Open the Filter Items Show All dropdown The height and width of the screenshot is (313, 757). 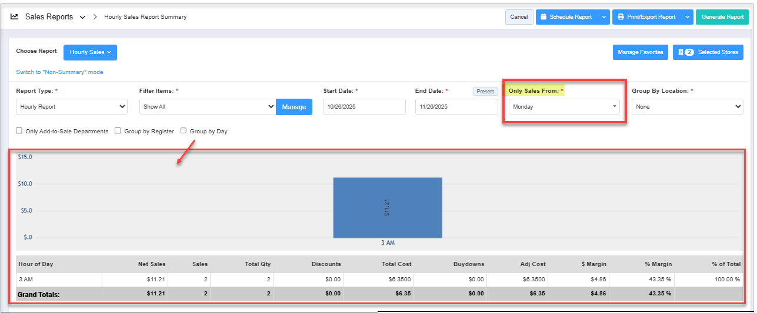click(207, 107)
